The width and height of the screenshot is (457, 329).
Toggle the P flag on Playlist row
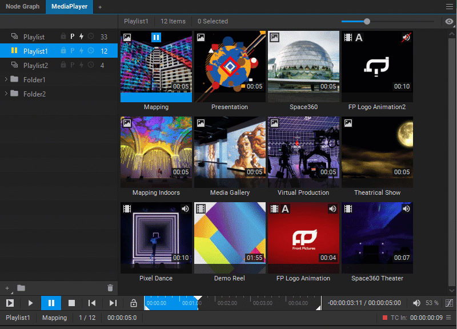pos(73,37)
